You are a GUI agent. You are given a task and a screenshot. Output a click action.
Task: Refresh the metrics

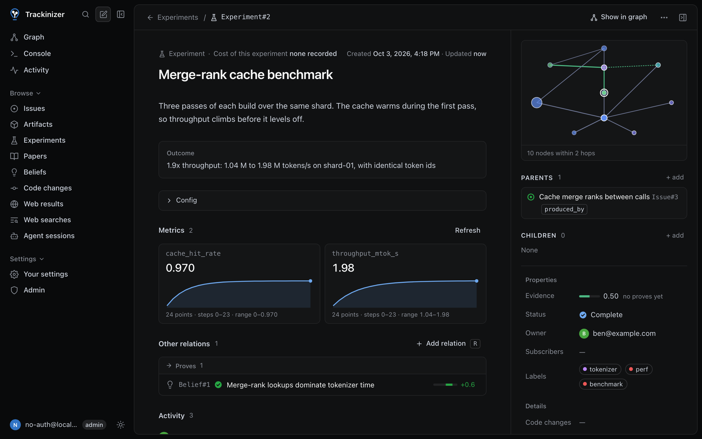coord(467,230)
